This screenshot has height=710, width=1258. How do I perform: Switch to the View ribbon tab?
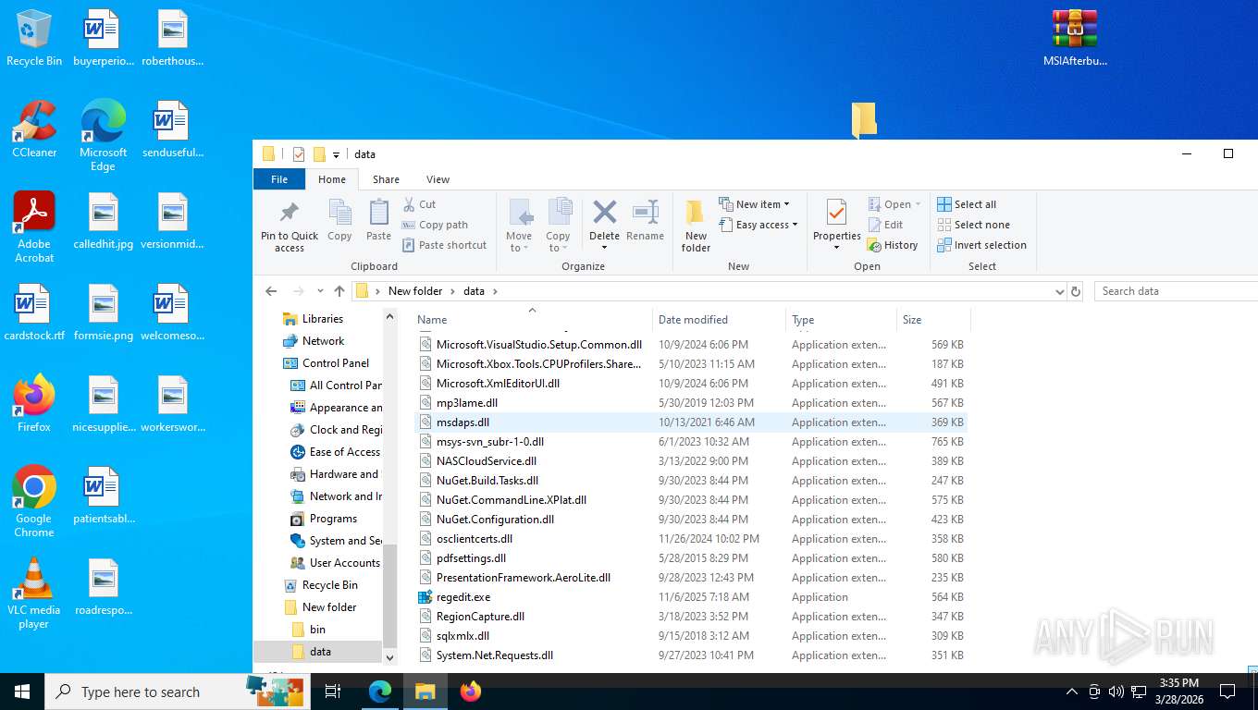(438, 179)
